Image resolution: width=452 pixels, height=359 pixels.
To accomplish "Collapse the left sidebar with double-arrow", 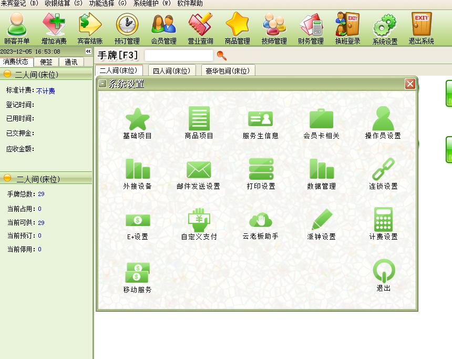I will pyautogui.click(x=88, y=51).
